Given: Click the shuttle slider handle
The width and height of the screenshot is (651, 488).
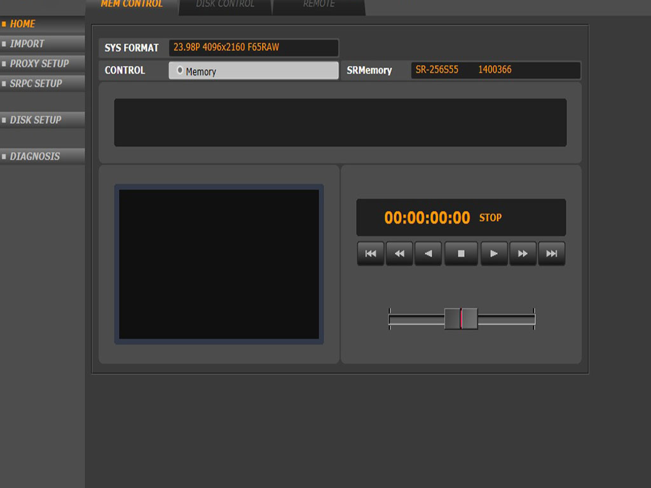Looking at the screenshot, I should 461,318.
